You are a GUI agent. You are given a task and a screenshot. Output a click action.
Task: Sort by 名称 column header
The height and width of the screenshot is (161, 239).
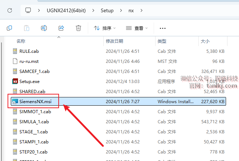coord(21,41)
